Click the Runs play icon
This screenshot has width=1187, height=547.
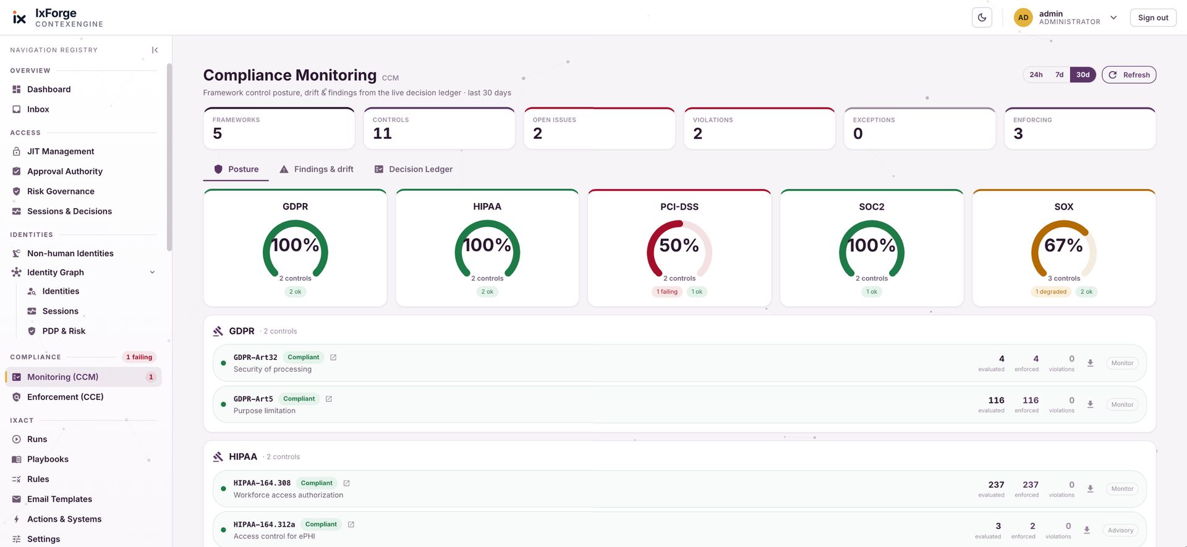[x=17, y=439]
